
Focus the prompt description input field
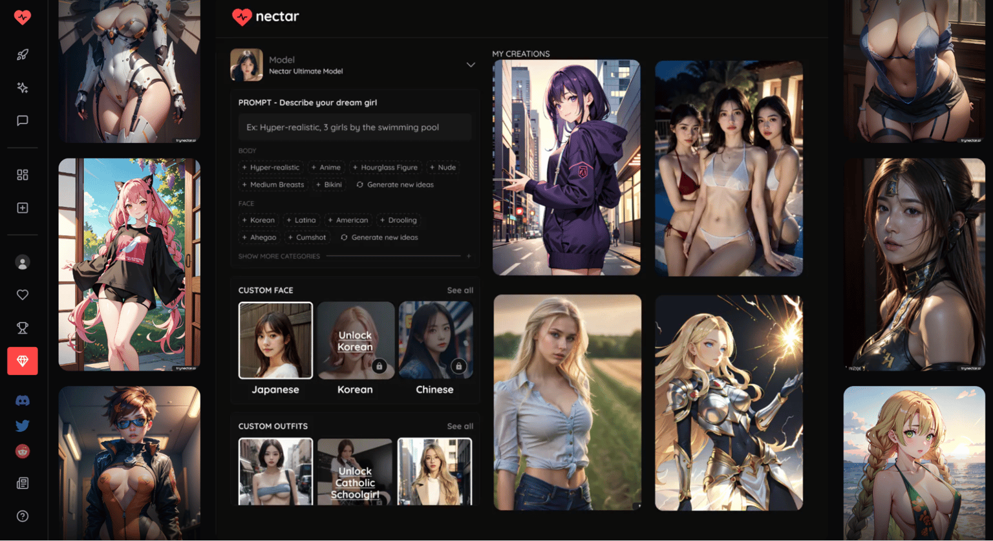tap(355, 127)
